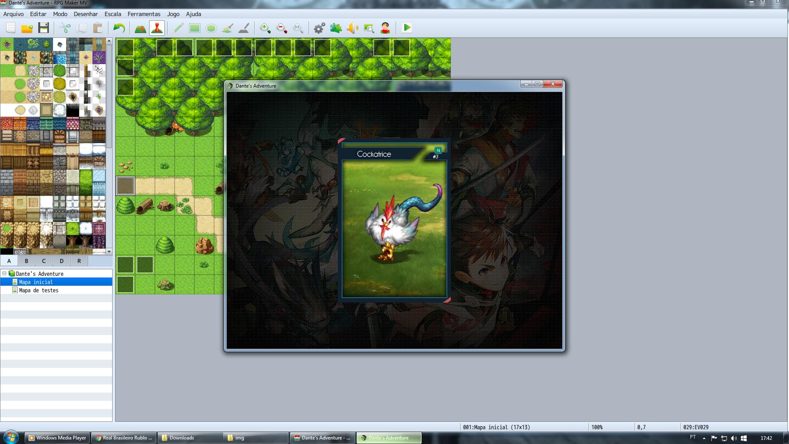This screenshot has width=789, height=444.
Task: Click the Windows Start button
Action: click(11, 437)
